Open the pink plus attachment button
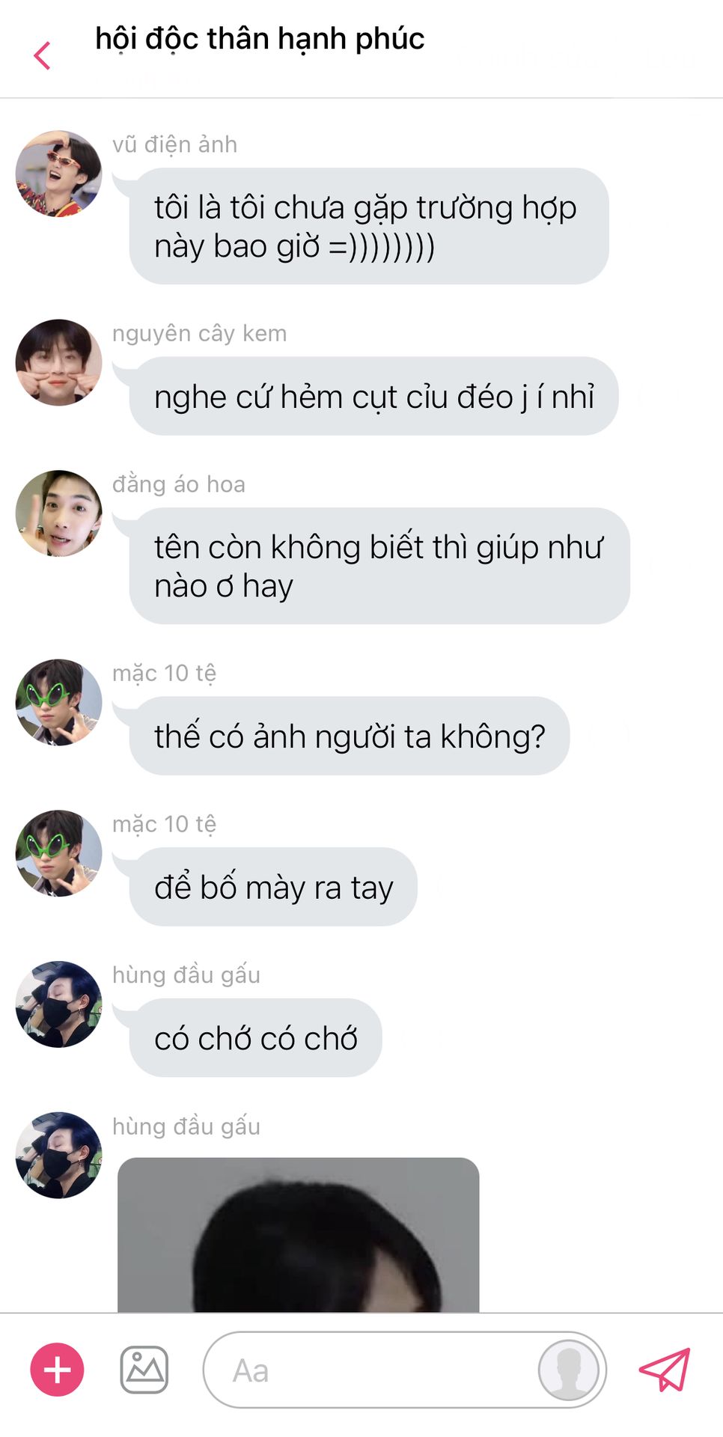The image size is (723, 1437). tap(57, 1370)
